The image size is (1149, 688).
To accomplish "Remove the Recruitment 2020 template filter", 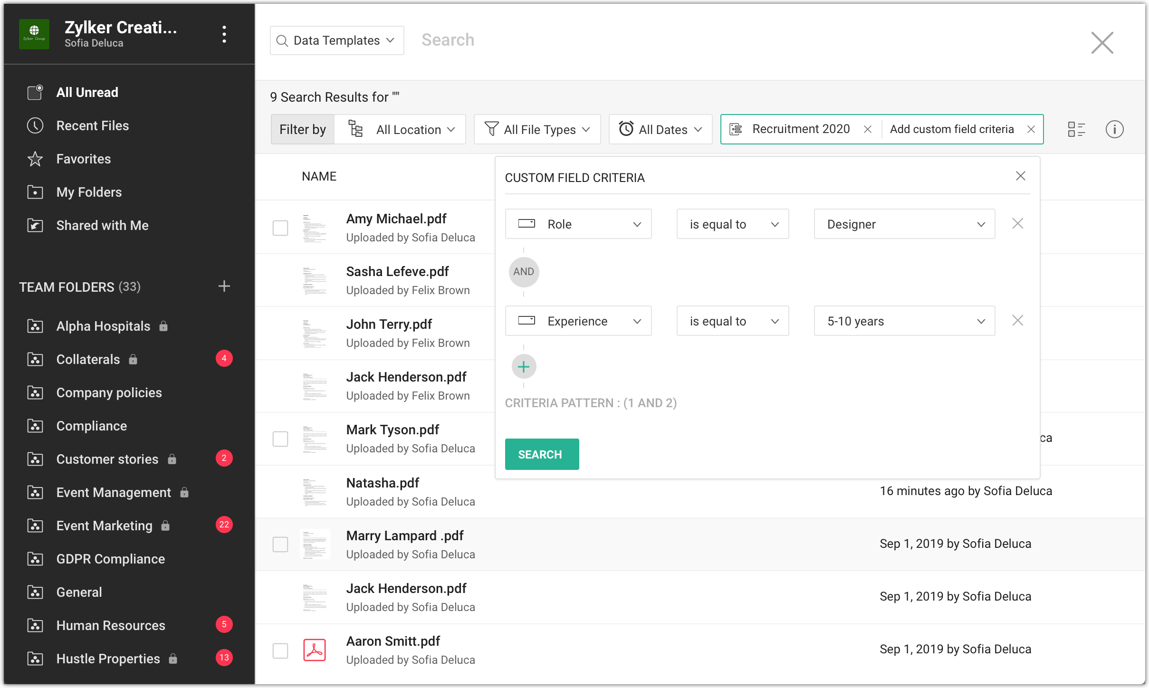I will click(x=867, y=129).
